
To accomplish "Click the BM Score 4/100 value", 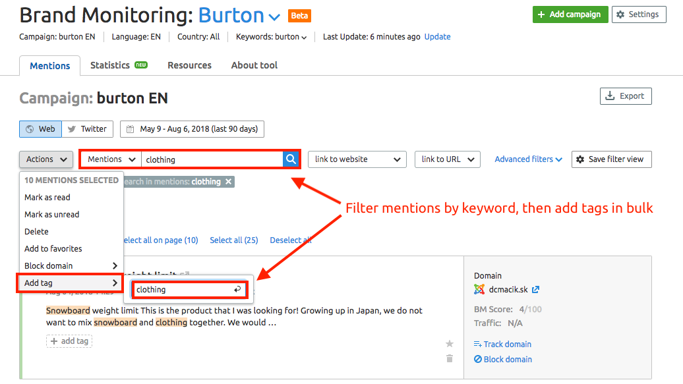I will [531, 310].
